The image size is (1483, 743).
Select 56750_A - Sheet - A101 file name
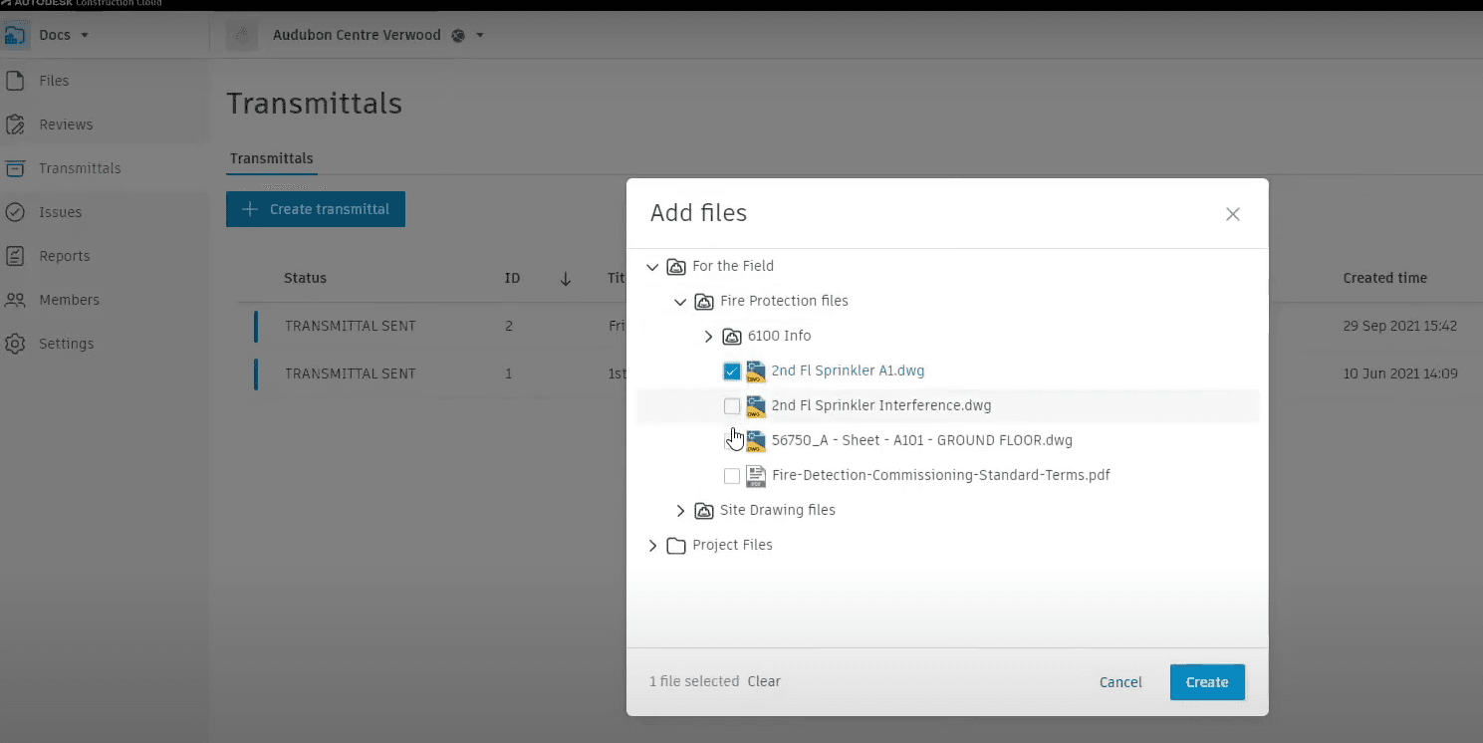pos(922,440)
